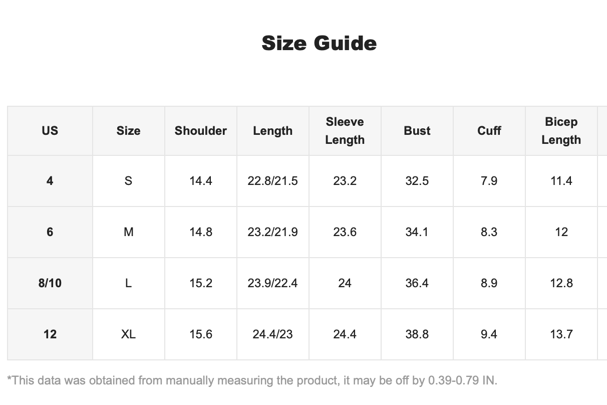607x405 pixels.
Task: Click the Size column header
Action: [x=129, y=131]
